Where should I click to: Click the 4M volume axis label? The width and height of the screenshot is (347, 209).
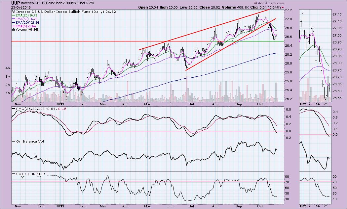tap(8, 68)
